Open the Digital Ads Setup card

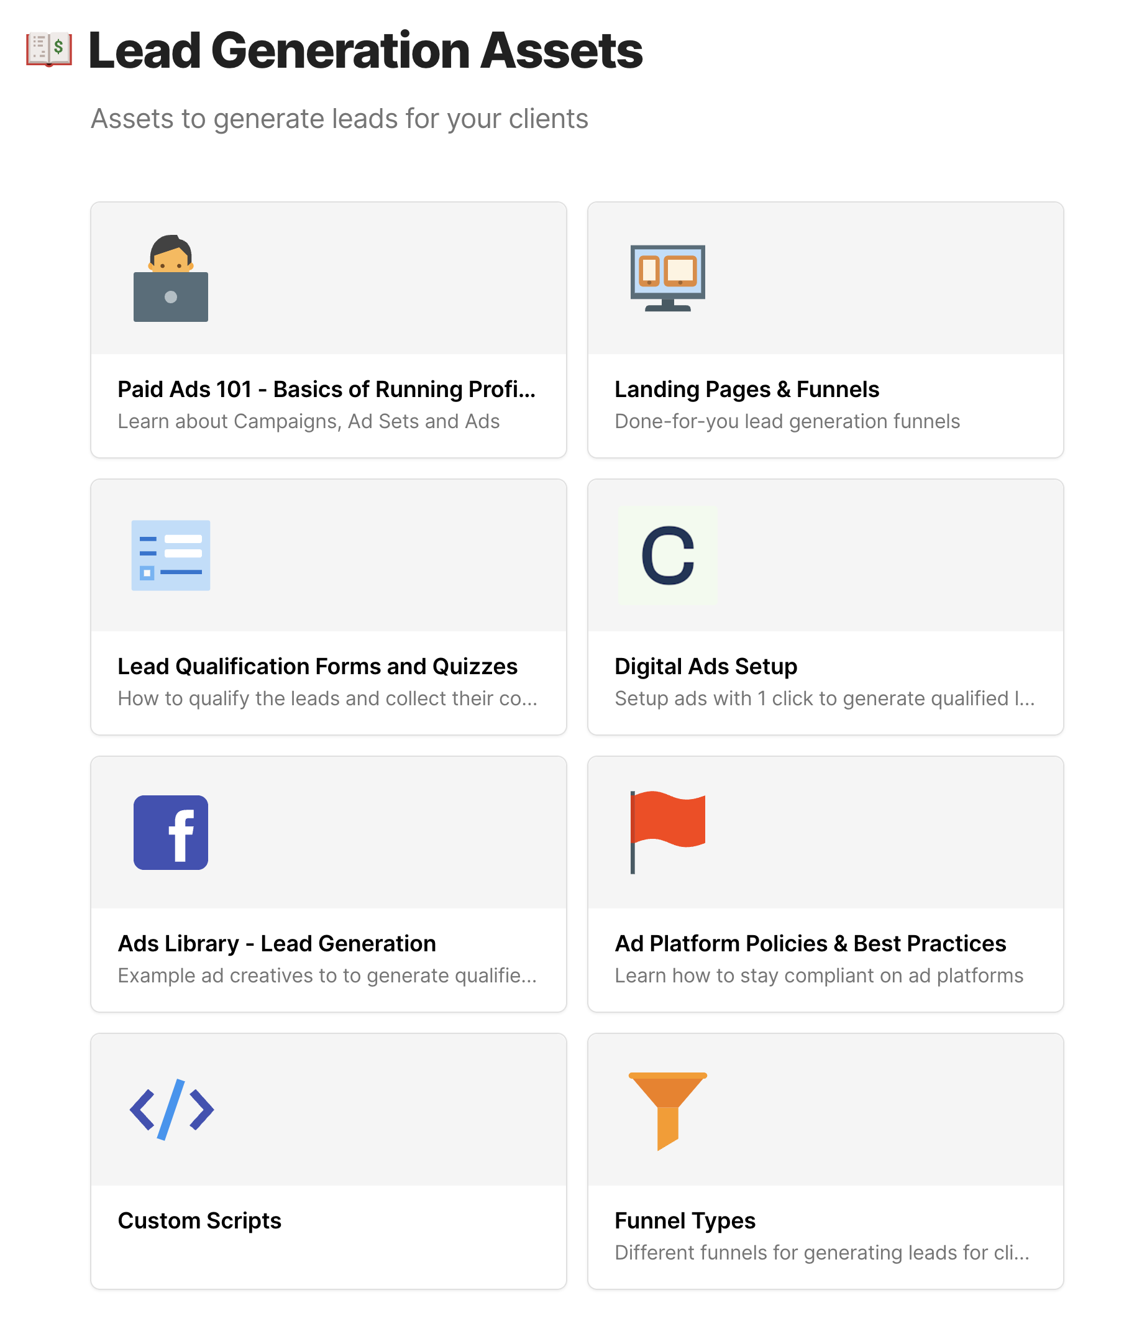705,666
